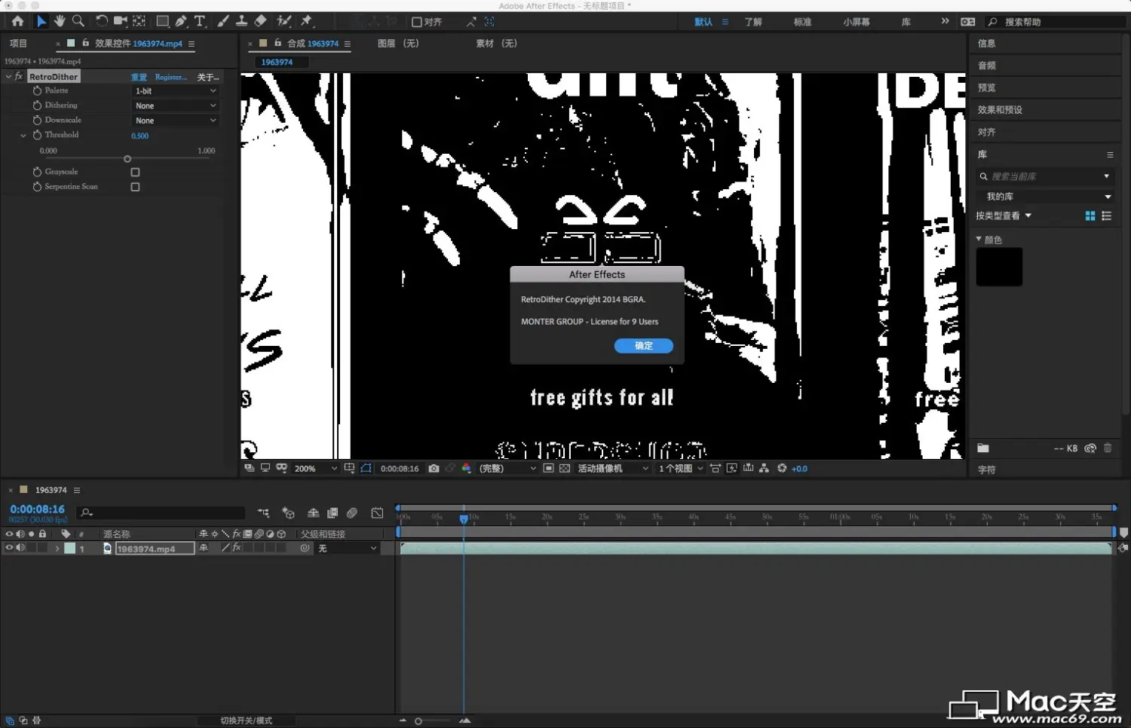
Task: Toggle the fx switch on RetroDither effect
Action: click(x=19, y=77)
